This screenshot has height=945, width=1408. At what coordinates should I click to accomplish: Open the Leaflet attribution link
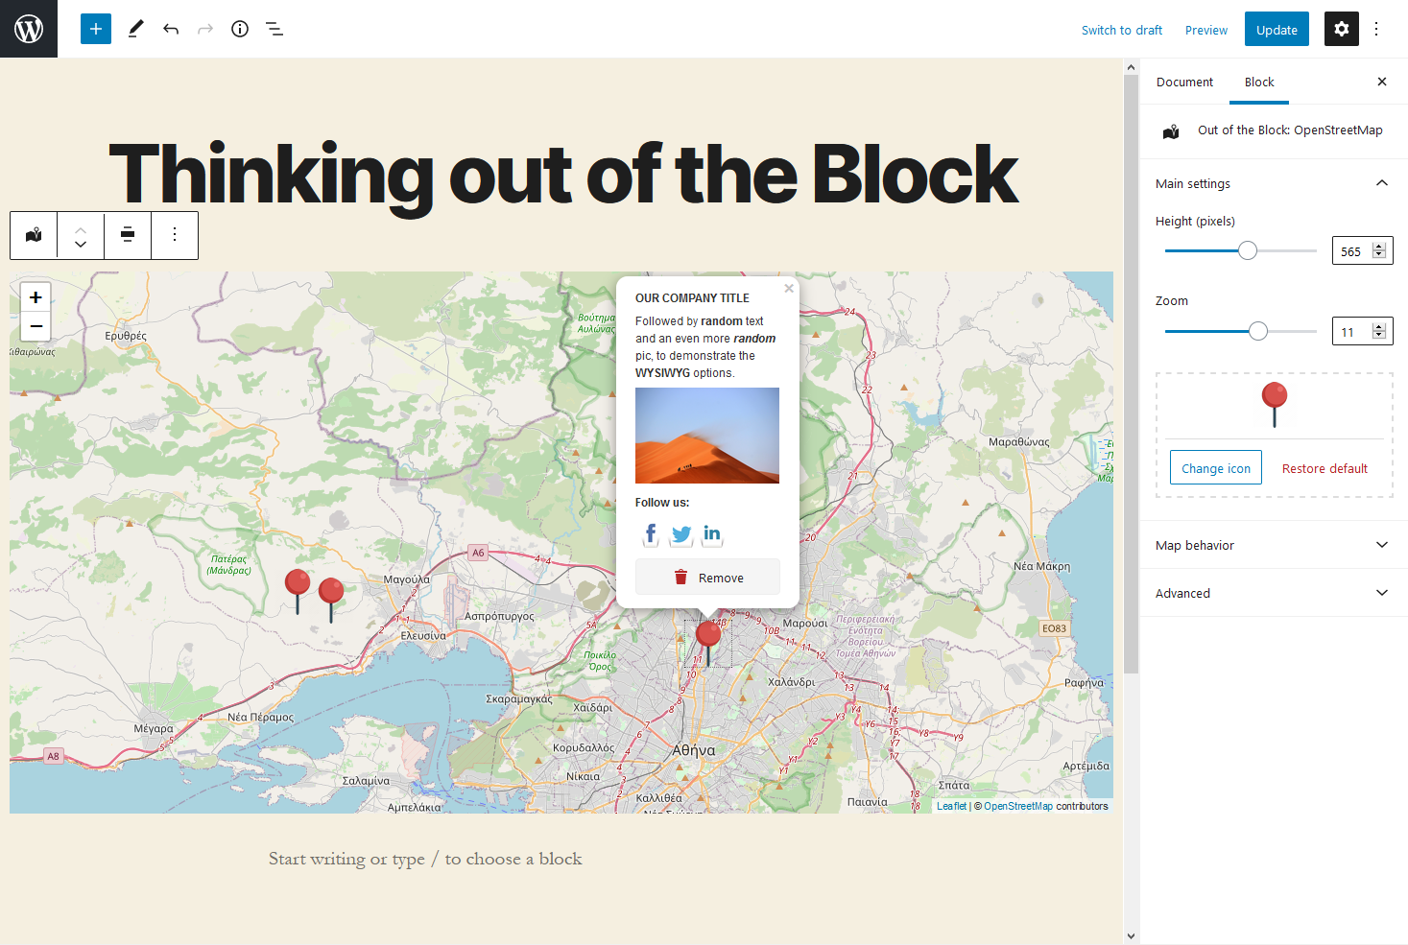(x=951, y=806)
